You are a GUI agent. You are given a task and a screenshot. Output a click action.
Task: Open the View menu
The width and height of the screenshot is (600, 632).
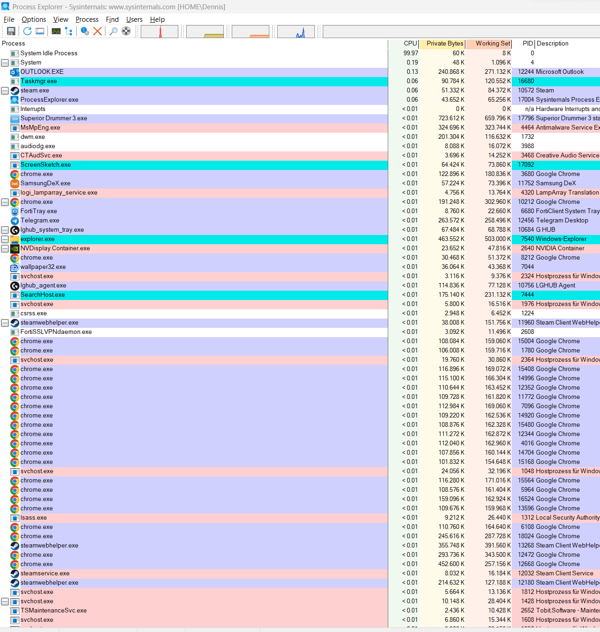click(61, 20)
